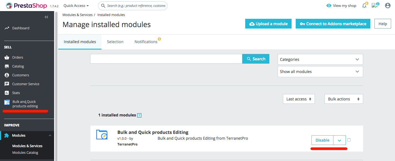The image size is (395, 161).
Task: Open notifications bell icon
Action: (x=364, y=6)
